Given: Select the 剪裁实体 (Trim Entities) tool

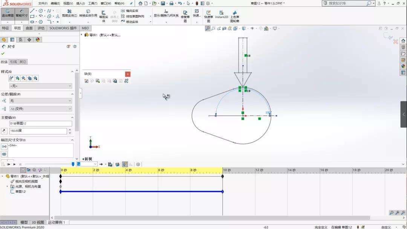Looking at the screenshot, I should tap(69, 11).
